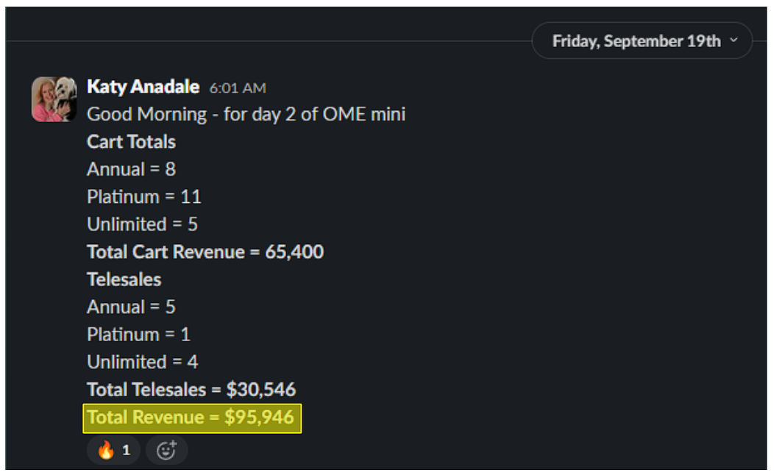774x475 pixels.
Task: Open the add reaction emoji picker
Action: (167, 450)
